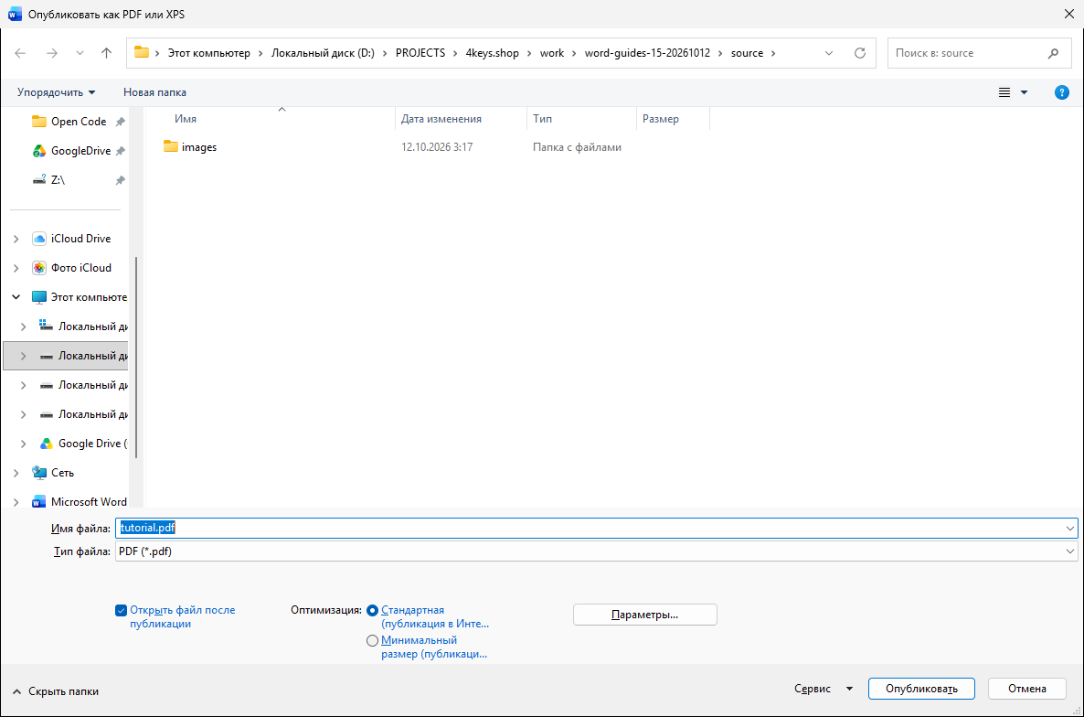Viewport: 1084px width, 717px height.
Task: Open the Упорядочить menu
Action: click(56, 92)
